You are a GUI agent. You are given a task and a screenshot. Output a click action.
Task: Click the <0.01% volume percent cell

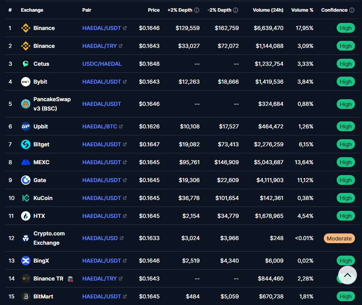coord(304,238)
